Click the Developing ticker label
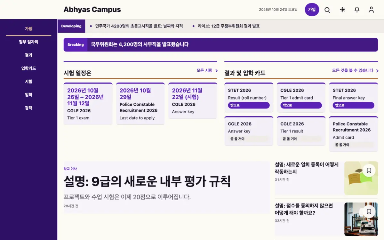384x240 pixels. 71,26
